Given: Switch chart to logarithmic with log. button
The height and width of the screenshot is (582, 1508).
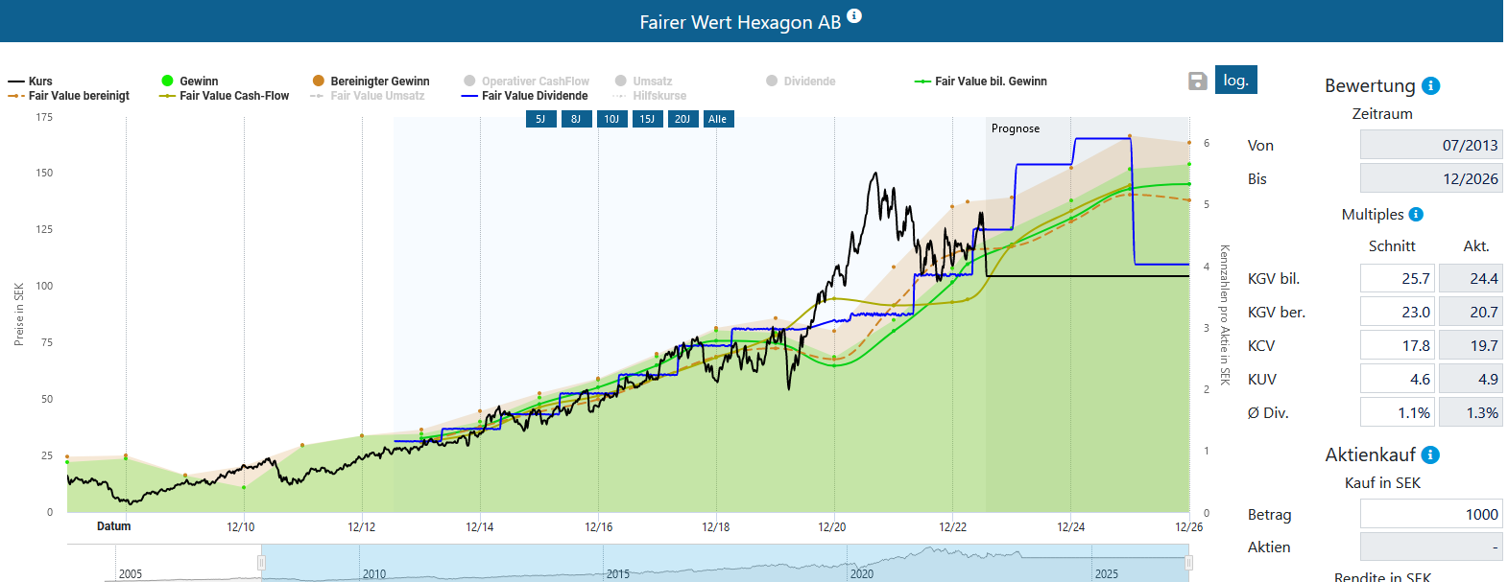Looking at the screenshot, I should [x=1236, y=80].
